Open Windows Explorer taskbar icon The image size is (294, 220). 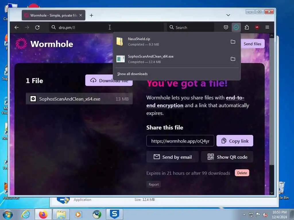61,214
